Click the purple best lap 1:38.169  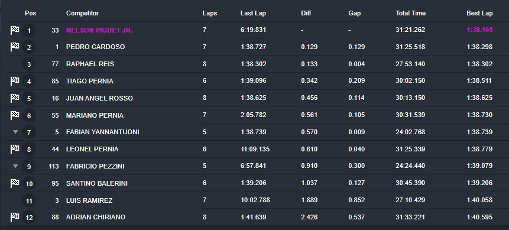click(x=479, y=30)
